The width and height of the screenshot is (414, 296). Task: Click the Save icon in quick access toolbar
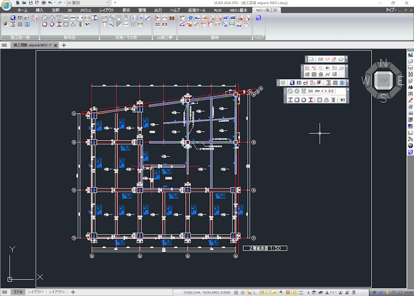pyautogui.click(x=31, y=3)
